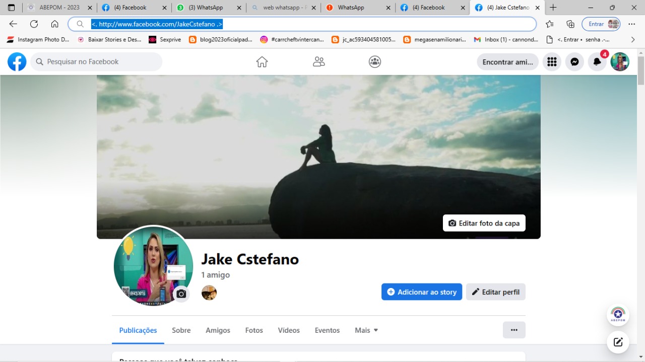Switch to Sobre tab
The height and width of the screenshot is (362, 645).
(x=181, y=330)
